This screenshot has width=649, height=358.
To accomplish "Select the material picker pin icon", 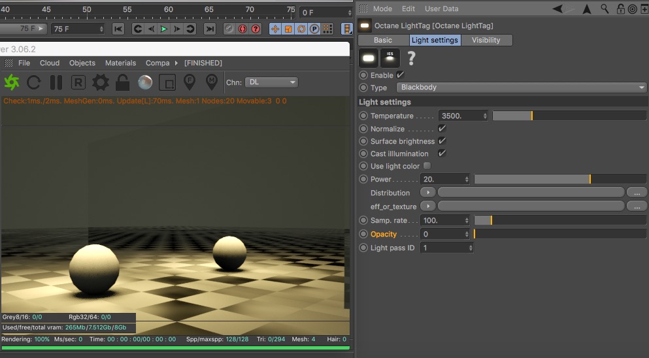I will pyautogui.click(x=211, y=82).
